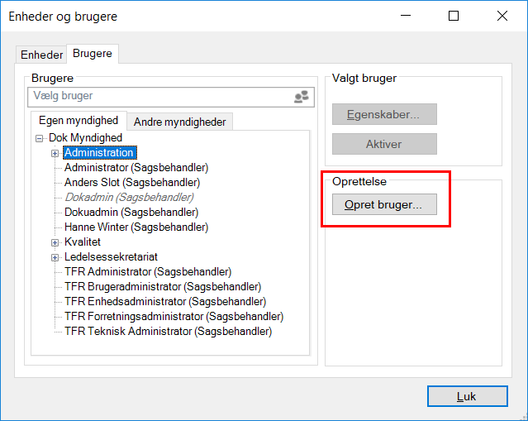Select the Egen myndighed tab
528x421 pixels.
78,121
